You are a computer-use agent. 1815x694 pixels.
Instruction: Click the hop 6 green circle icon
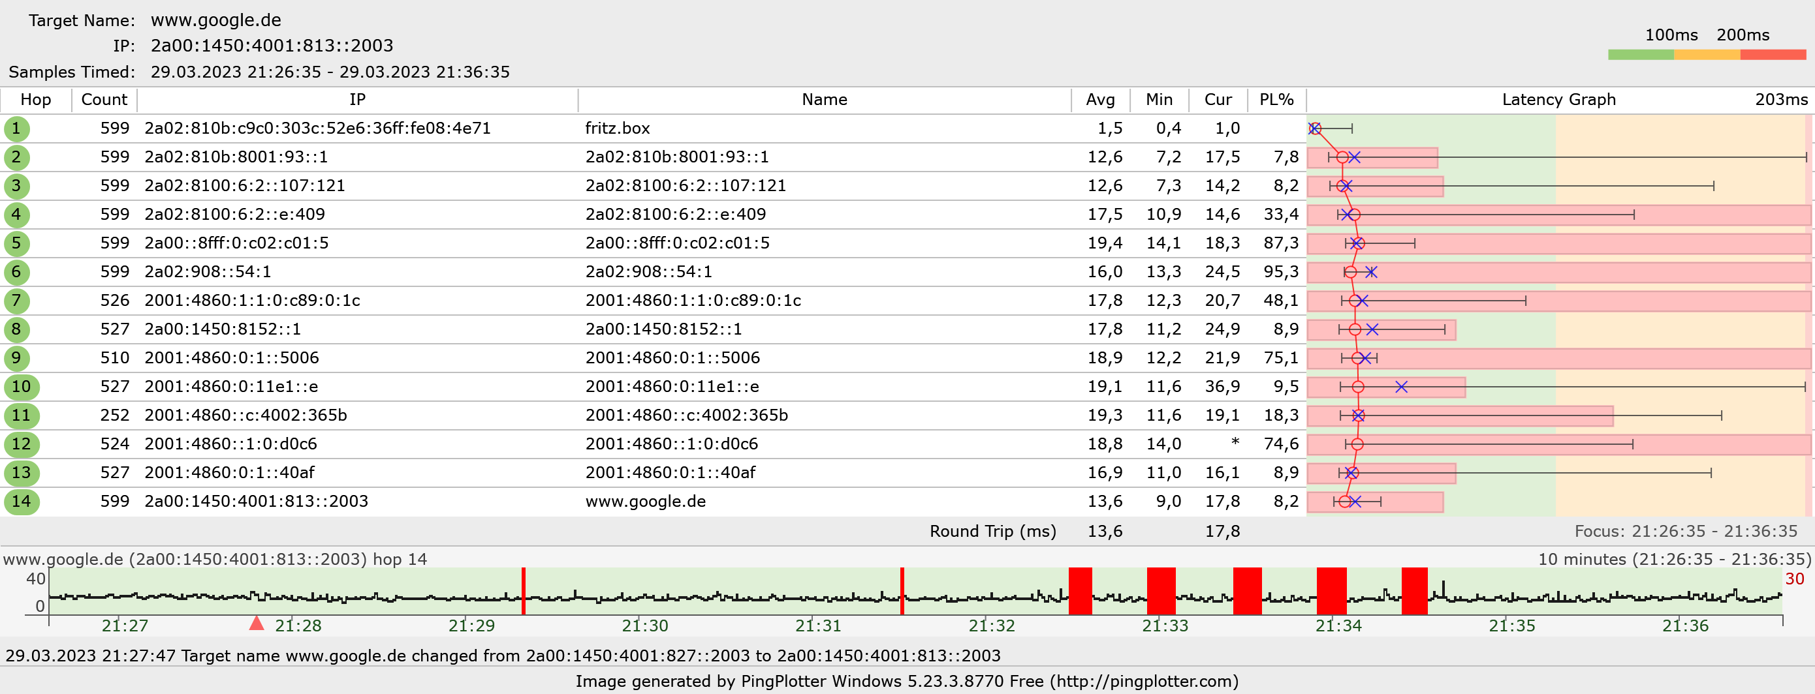16,273
